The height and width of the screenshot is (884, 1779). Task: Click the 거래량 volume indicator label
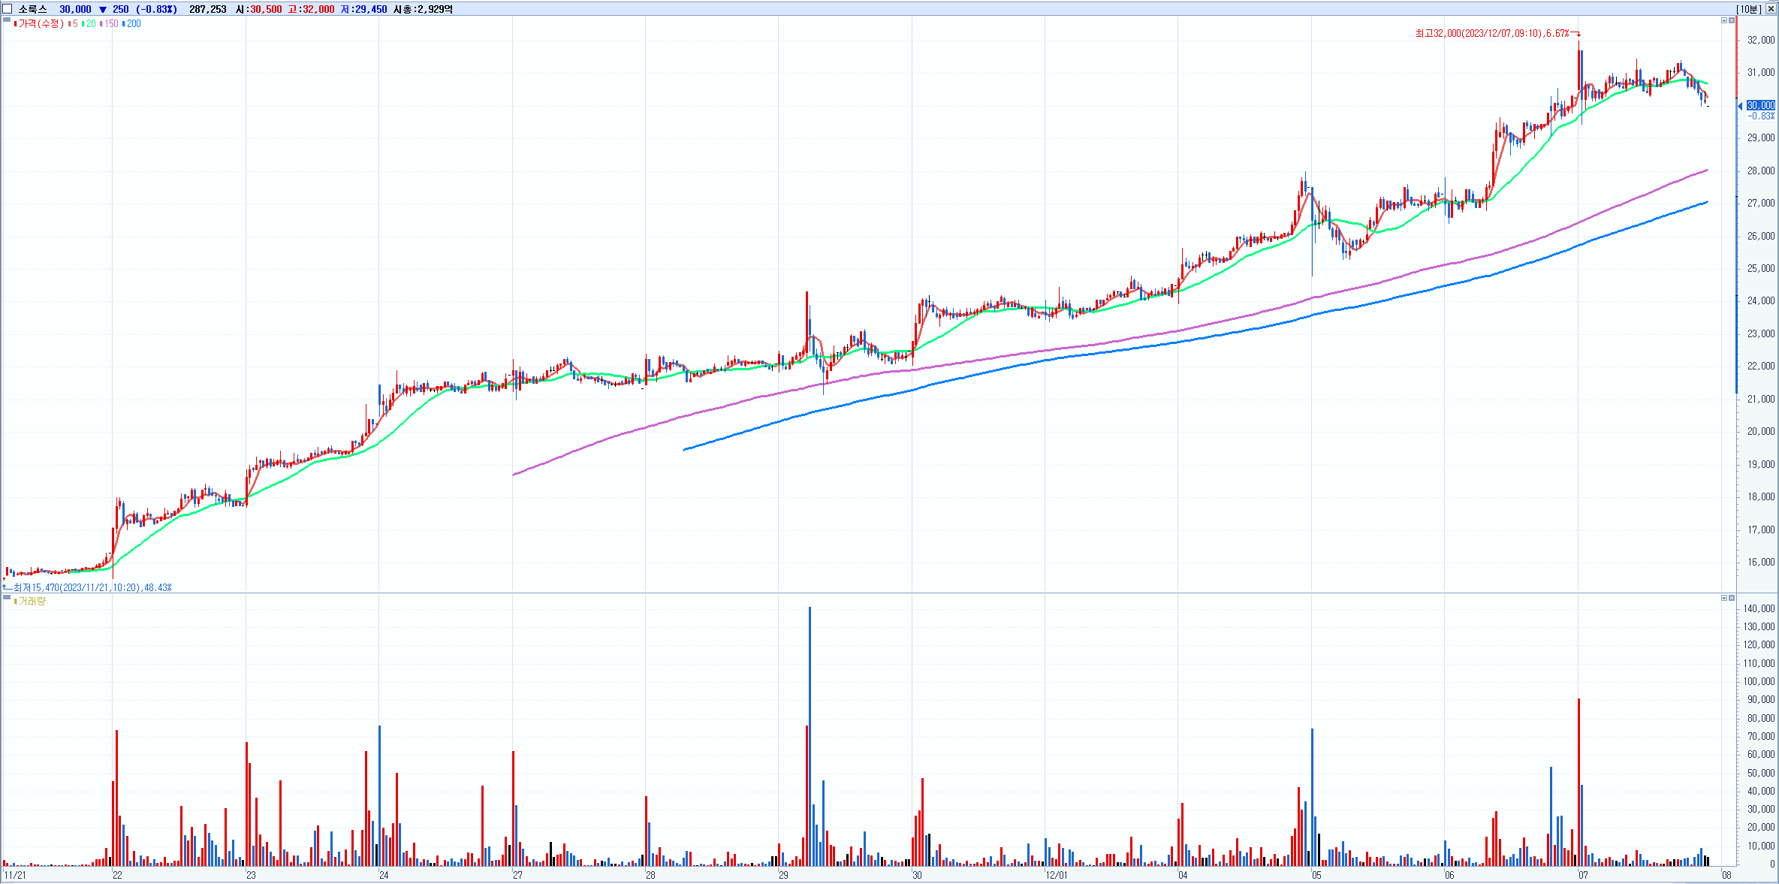point(32,601)
